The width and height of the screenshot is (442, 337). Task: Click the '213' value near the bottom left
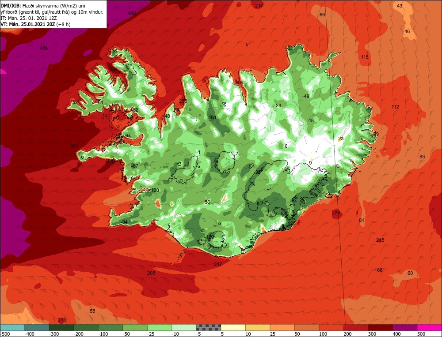[x=62, y=320]
